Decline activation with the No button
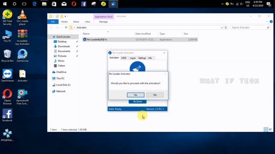The height and width of the screenshot is (154, 275). point(155,95)
